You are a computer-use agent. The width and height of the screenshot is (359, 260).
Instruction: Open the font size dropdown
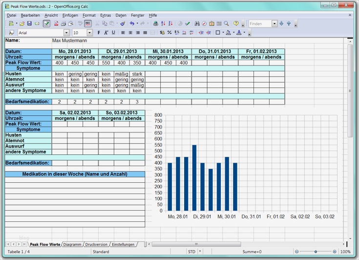(89, 33)
